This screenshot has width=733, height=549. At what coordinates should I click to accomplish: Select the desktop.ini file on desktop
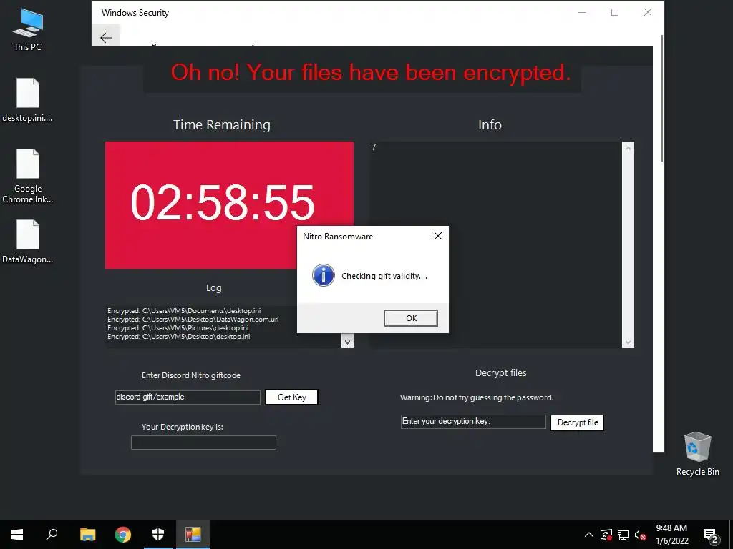coord(28,100)
